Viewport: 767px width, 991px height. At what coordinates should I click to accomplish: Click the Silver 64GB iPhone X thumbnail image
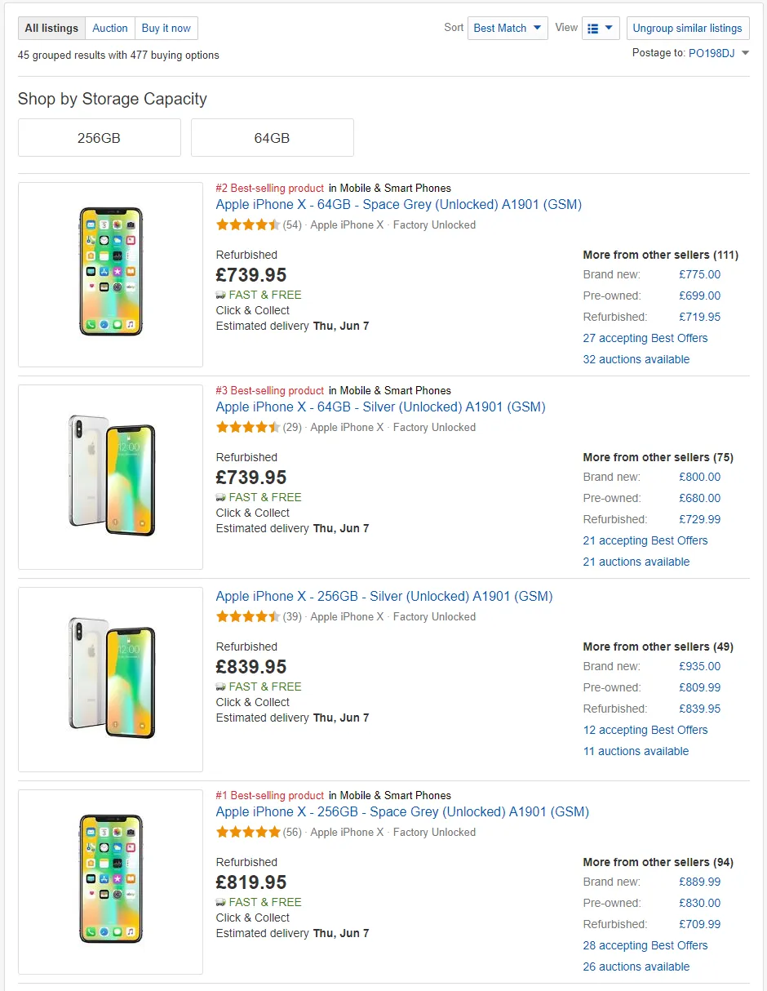click(x=111, y=477)
